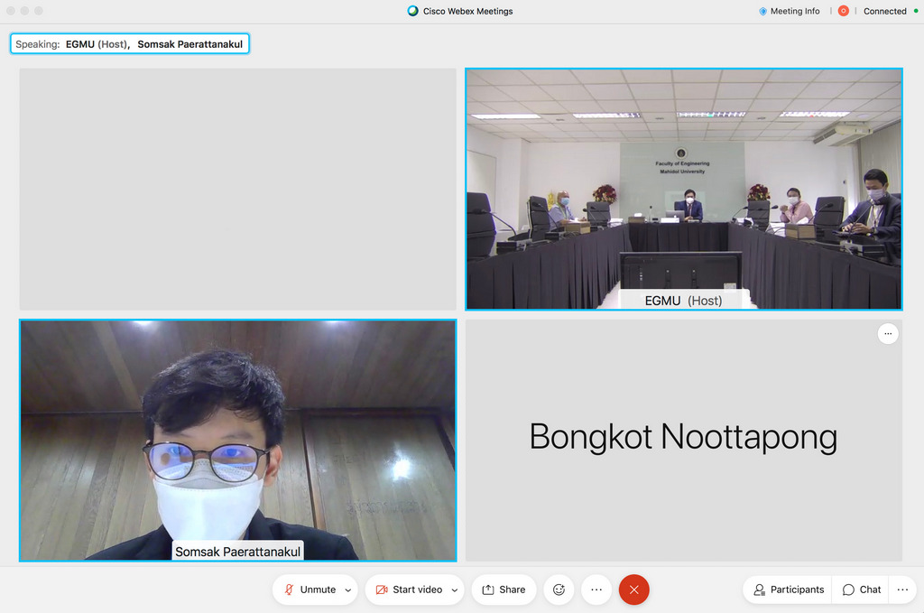Click the Connected status indicator
The image size is (924, 613).
click(884, 11)
